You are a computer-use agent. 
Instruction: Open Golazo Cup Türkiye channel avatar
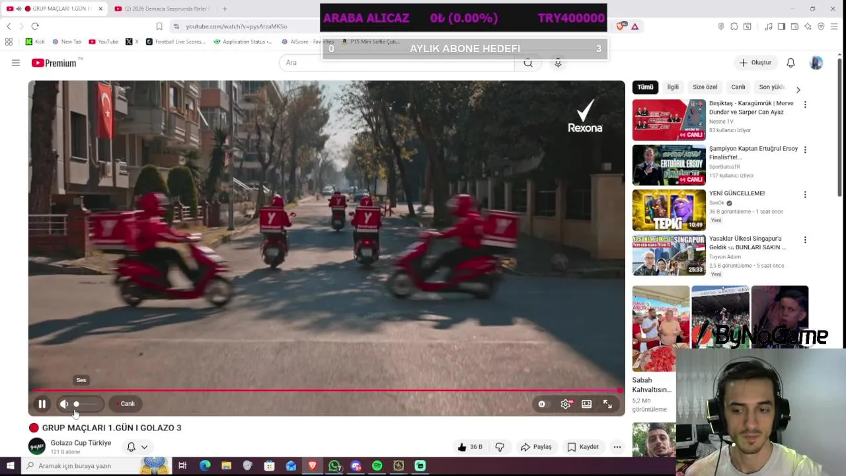pos(37,446)
